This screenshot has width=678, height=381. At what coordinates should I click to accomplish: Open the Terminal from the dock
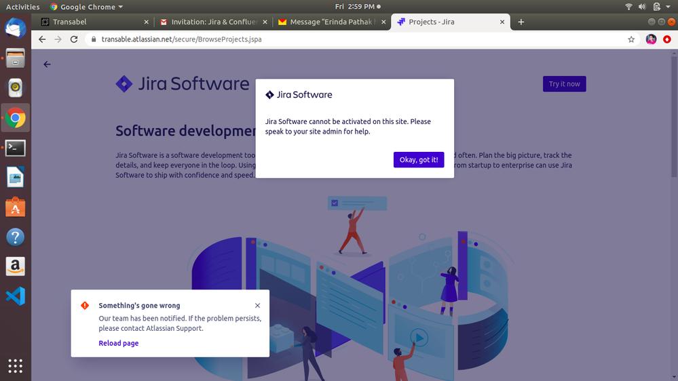tap(15, 148)
